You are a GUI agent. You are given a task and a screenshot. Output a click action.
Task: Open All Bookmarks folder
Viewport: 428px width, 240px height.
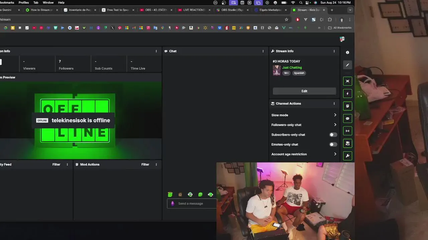pyautogui.click(x=340, y=28)
